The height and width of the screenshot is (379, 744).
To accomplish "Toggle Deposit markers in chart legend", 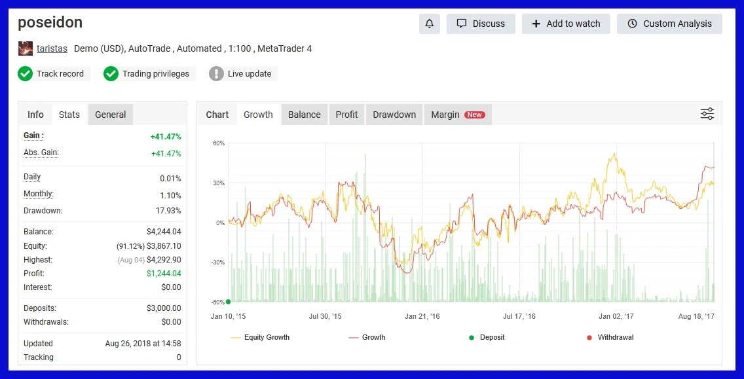I will pos(486,338).
